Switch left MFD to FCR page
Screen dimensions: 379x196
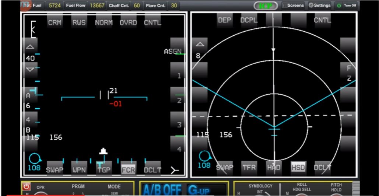[129, 169]
